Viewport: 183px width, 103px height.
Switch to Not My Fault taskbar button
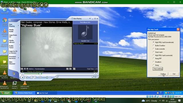[46, 93]
